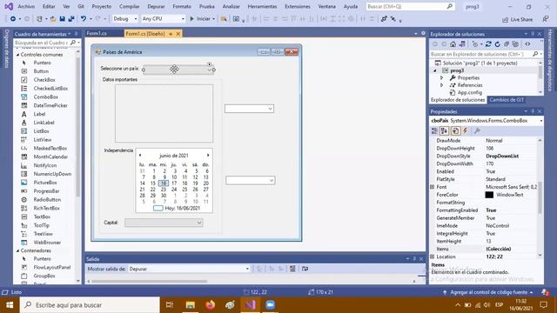Click the Propiedades vertical scrollbar
The image size is (557, 313).
click(540, 198)
